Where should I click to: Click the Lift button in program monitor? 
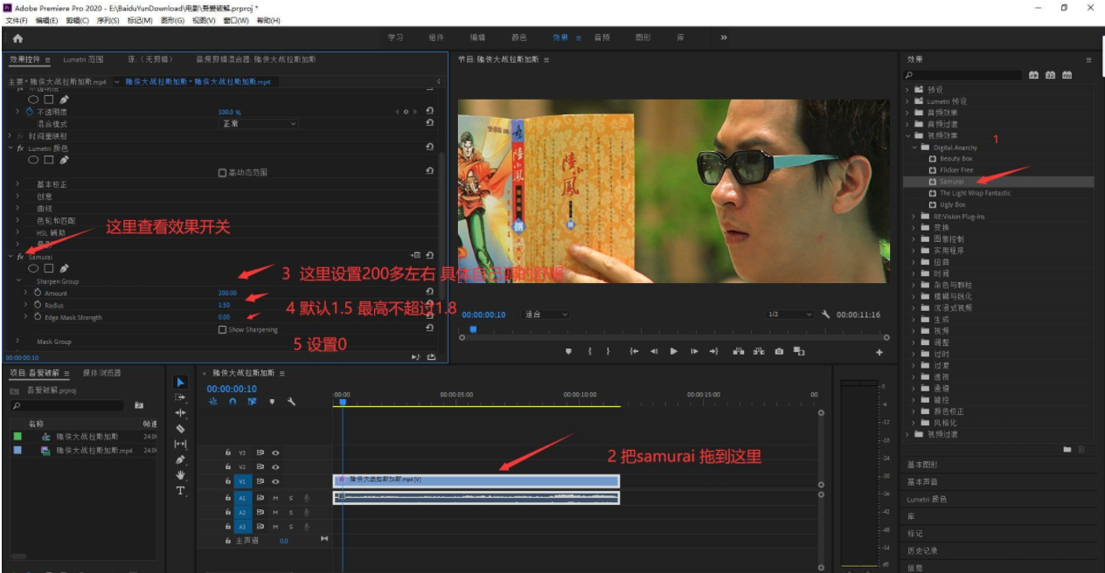pos(738,351)
